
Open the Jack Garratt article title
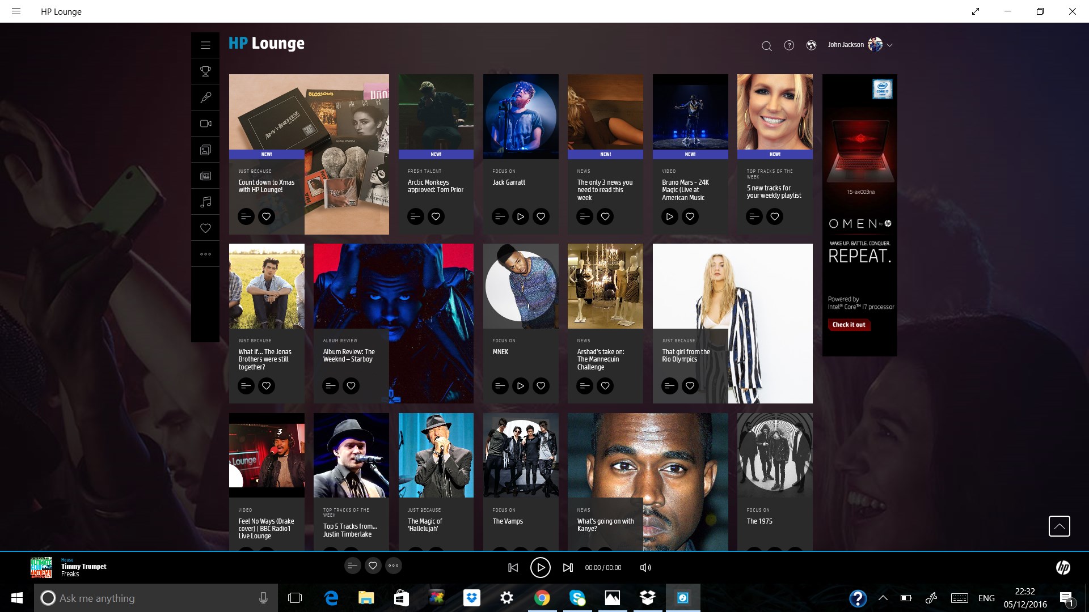pos(509,182)
